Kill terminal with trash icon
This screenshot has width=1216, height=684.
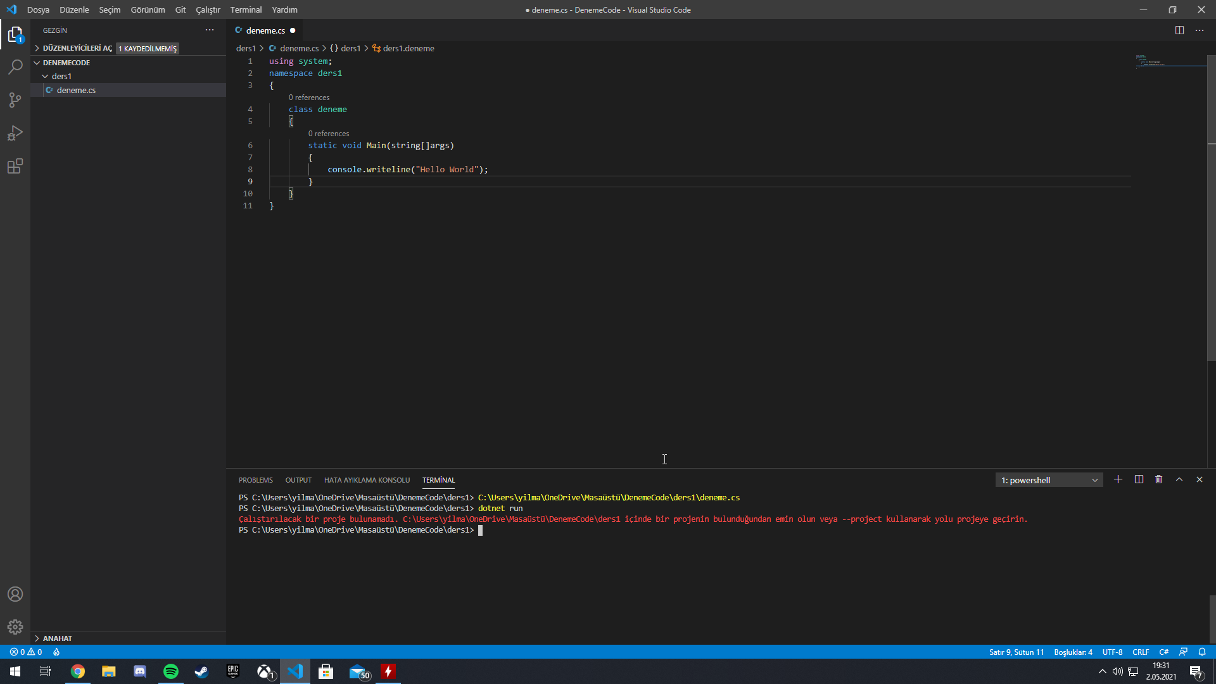pyautogui.click(x=1158, y=479)
